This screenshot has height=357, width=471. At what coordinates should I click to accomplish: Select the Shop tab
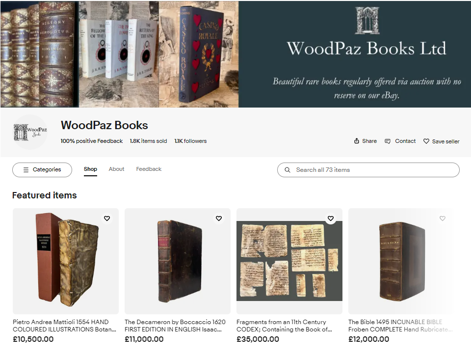[x=90, y=169]
